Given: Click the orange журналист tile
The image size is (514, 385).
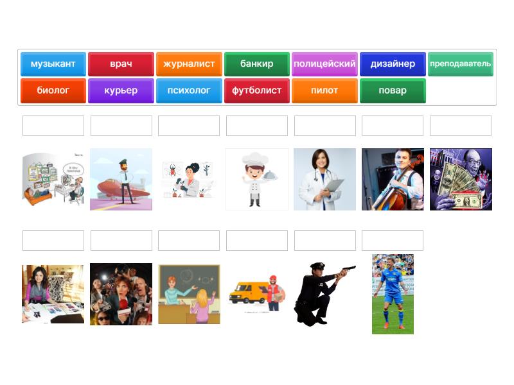Looking at the screenshot, I should pyautogui.click(x=189, y=64).
